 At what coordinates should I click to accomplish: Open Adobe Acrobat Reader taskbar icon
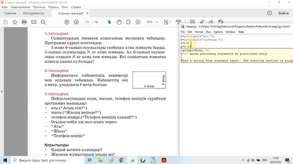point(164,160)
